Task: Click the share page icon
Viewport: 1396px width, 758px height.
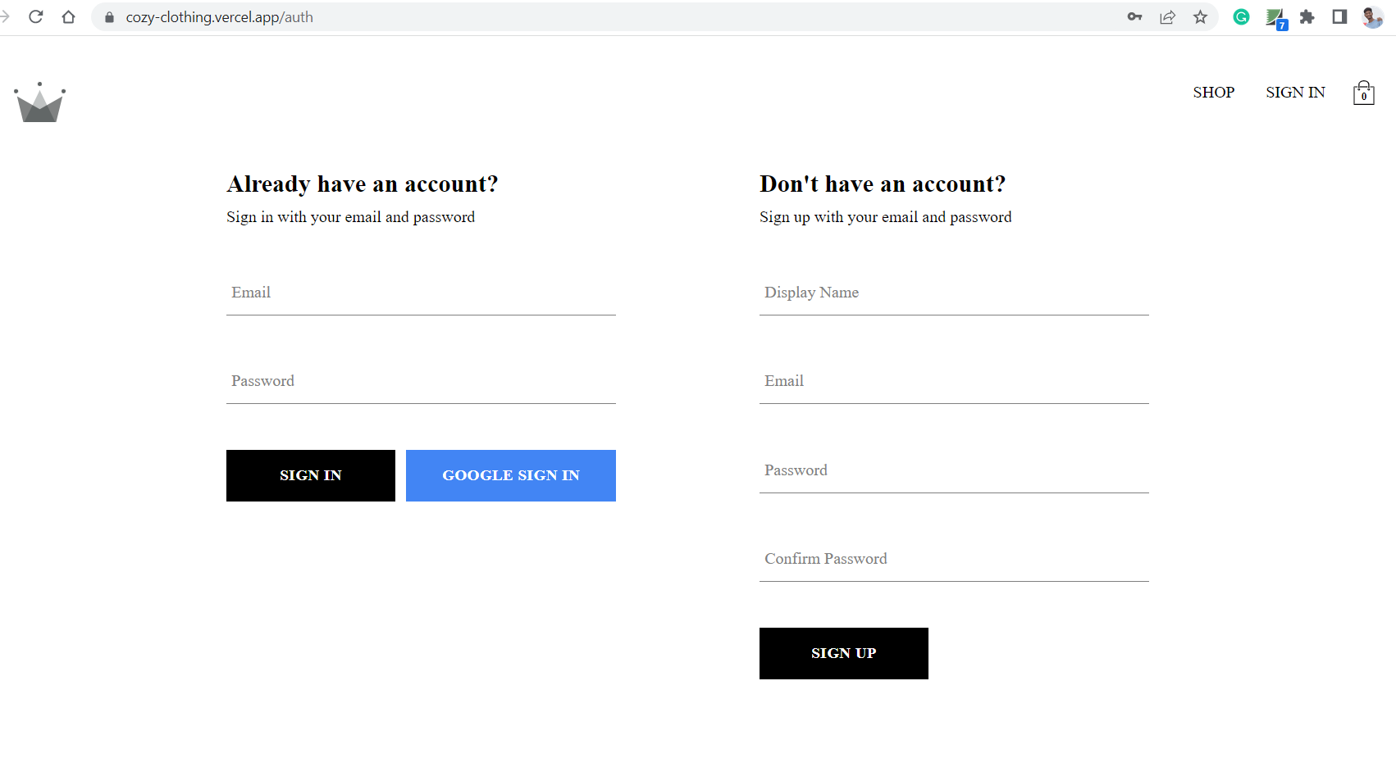Action: tap(1167, 17)
